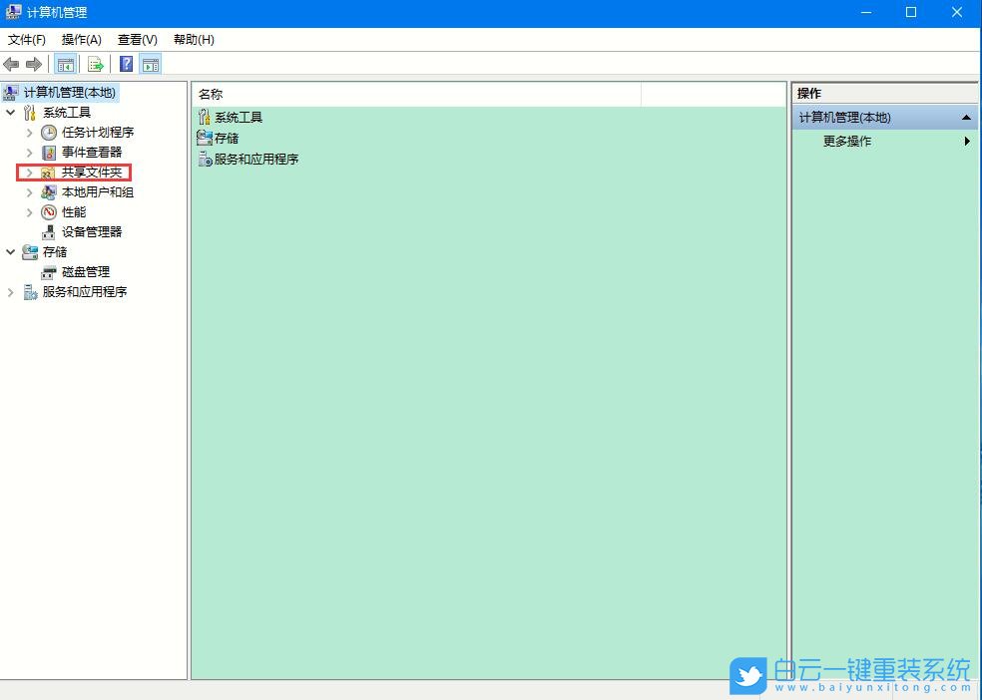
Task: Expand the 共享文件夹 tree node
Action: (29, 172)
